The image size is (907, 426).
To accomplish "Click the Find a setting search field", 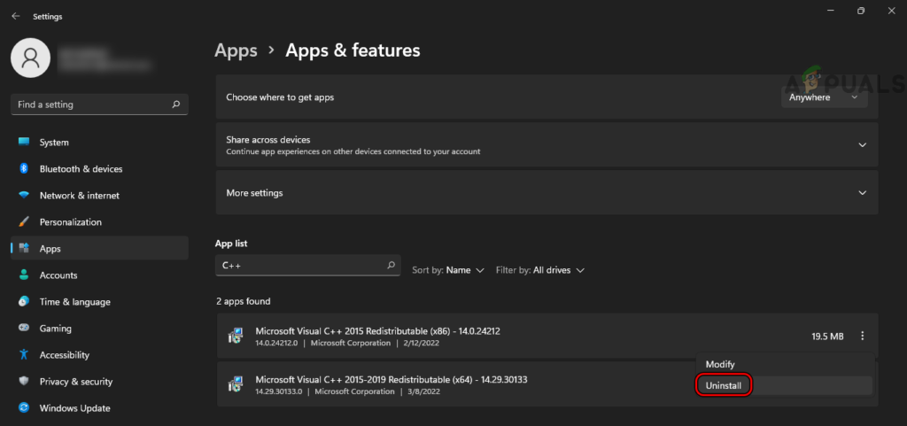I will 89,105.
